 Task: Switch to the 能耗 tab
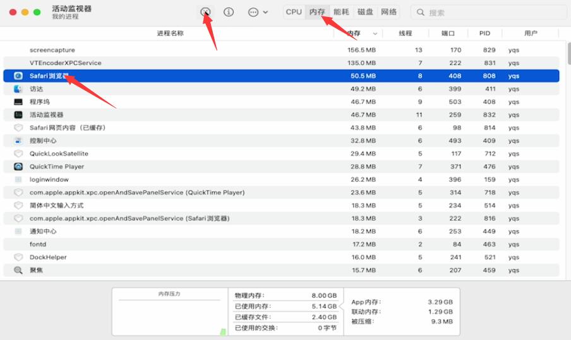pos(341,12)
